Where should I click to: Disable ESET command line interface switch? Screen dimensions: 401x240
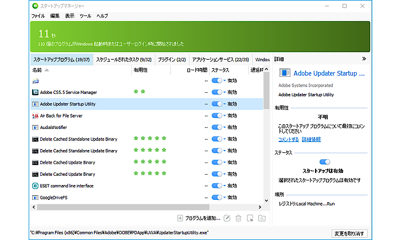[217, 186]
